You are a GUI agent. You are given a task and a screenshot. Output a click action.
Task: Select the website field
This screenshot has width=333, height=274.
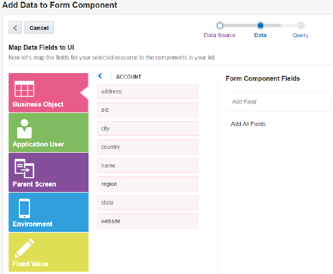(x=148, y=221)
